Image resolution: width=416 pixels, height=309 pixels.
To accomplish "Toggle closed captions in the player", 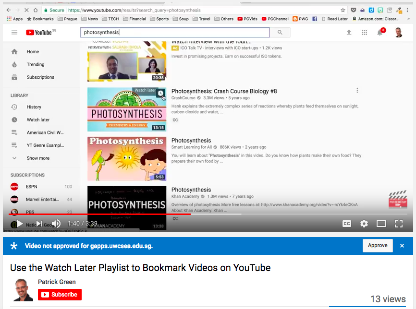I will pos(347,224).
